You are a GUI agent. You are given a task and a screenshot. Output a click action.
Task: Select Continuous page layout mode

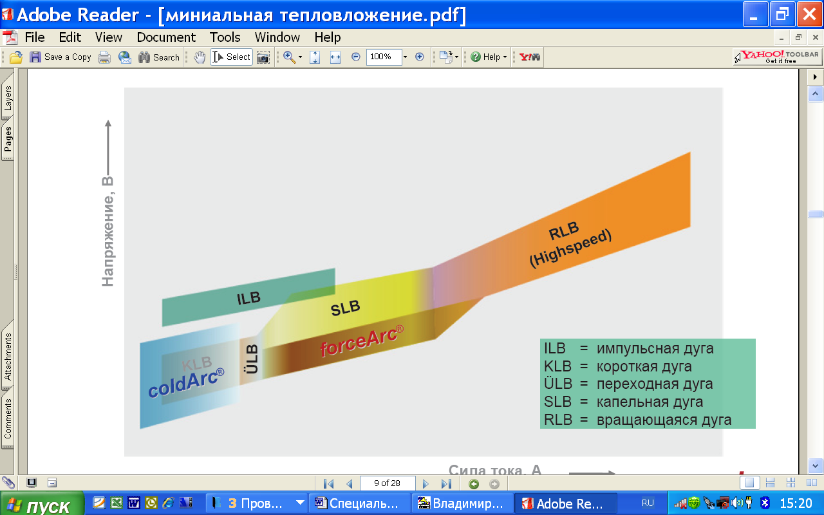pyautogui.click(x=770, y=483)
